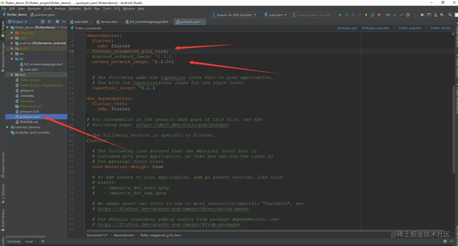Open the AVD Manager toolbar icon
Viewport: 458px width, 246px height.
point(435,15)
